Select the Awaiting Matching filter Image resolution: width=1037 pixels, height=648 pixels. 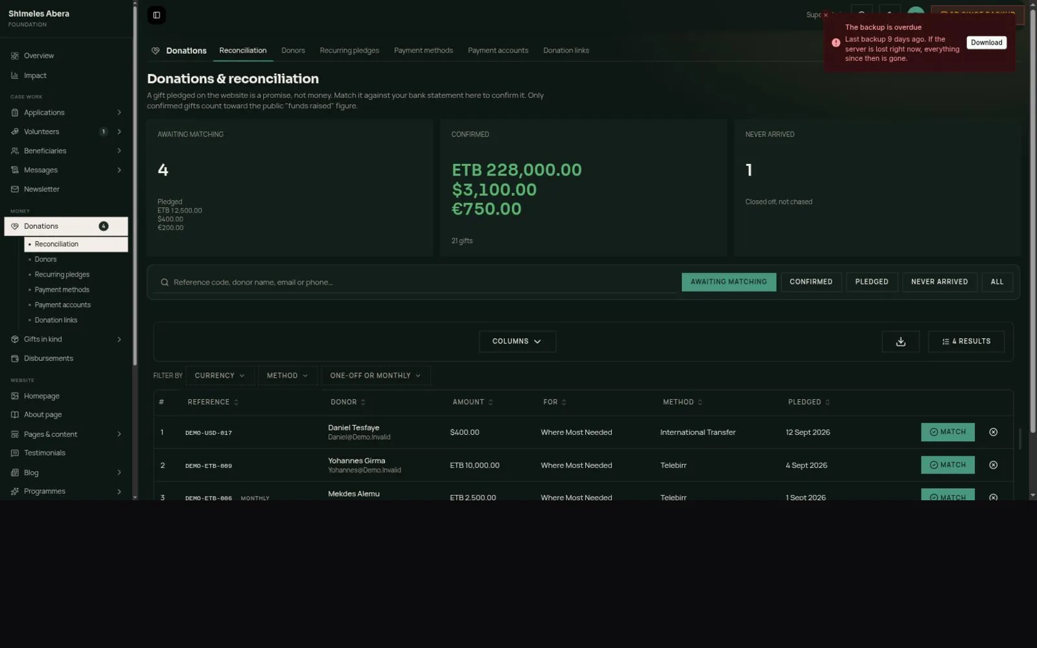coord(728,282)
